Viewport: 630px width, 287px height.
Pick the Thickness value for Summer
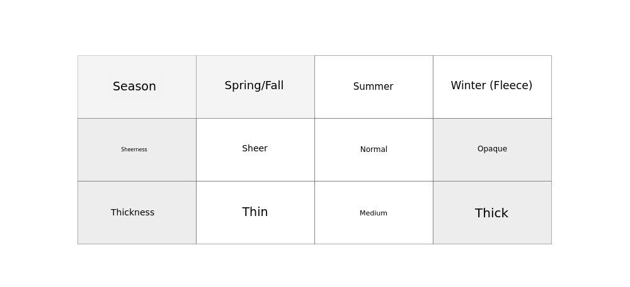[x=374, y=212]
